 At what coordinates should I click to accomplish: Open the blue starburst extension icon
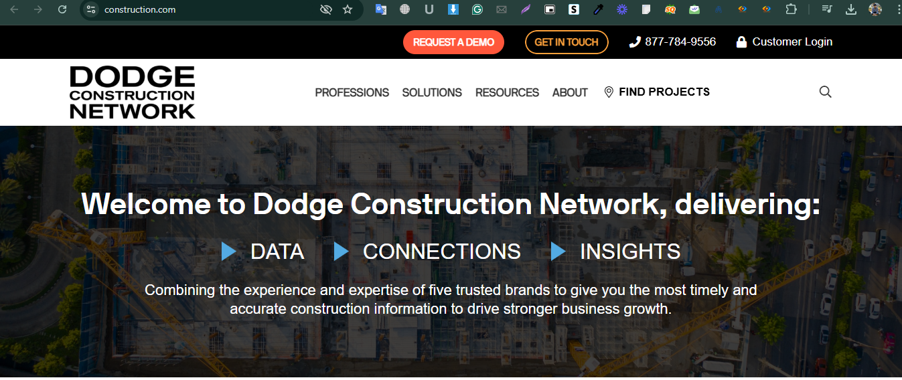pos(622,9)
